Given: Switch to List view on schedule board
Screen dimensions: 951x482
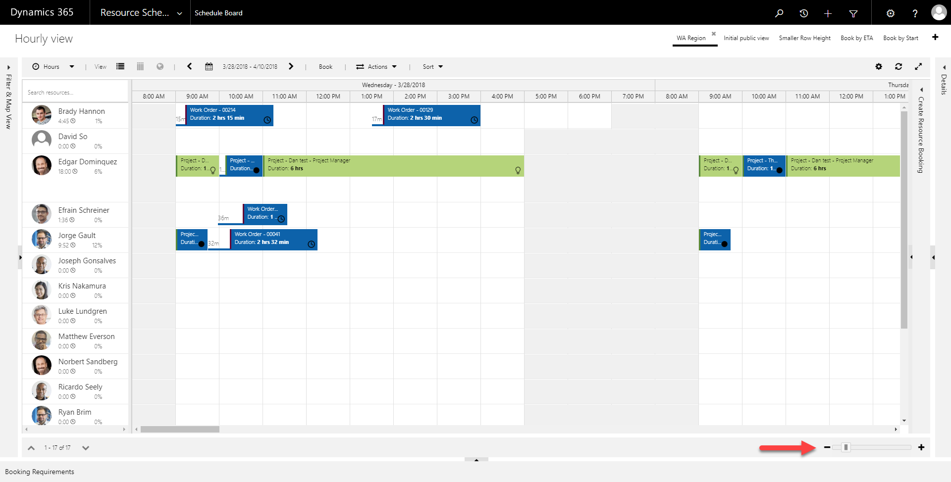Looking at the screenshot, I should [120, 66].
